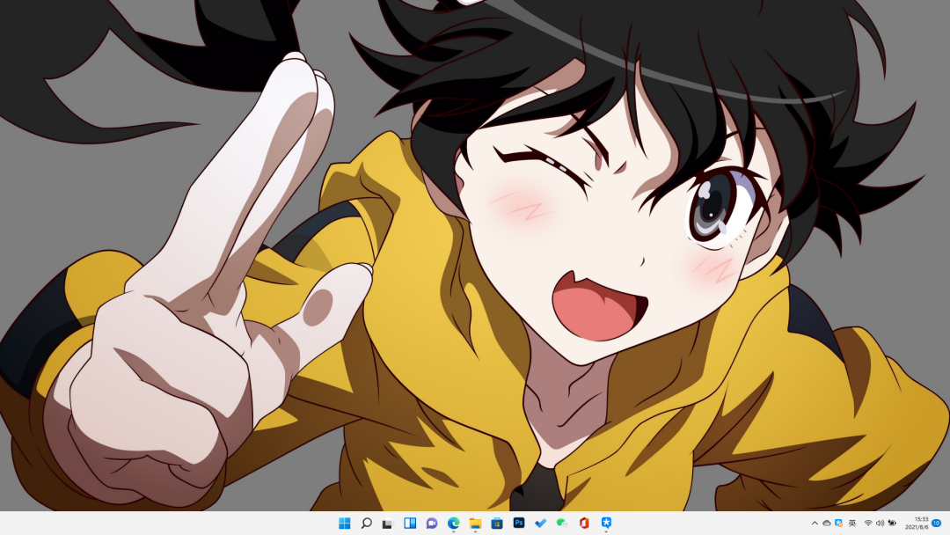
Task: Open Microsoft To Do checkmark app
Action: click(540, 524)
